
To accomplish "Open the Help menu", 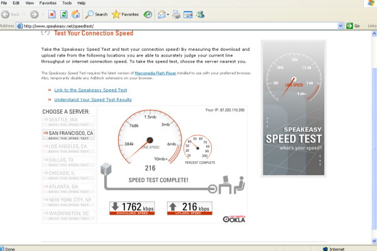I will (x=81, y=3).
